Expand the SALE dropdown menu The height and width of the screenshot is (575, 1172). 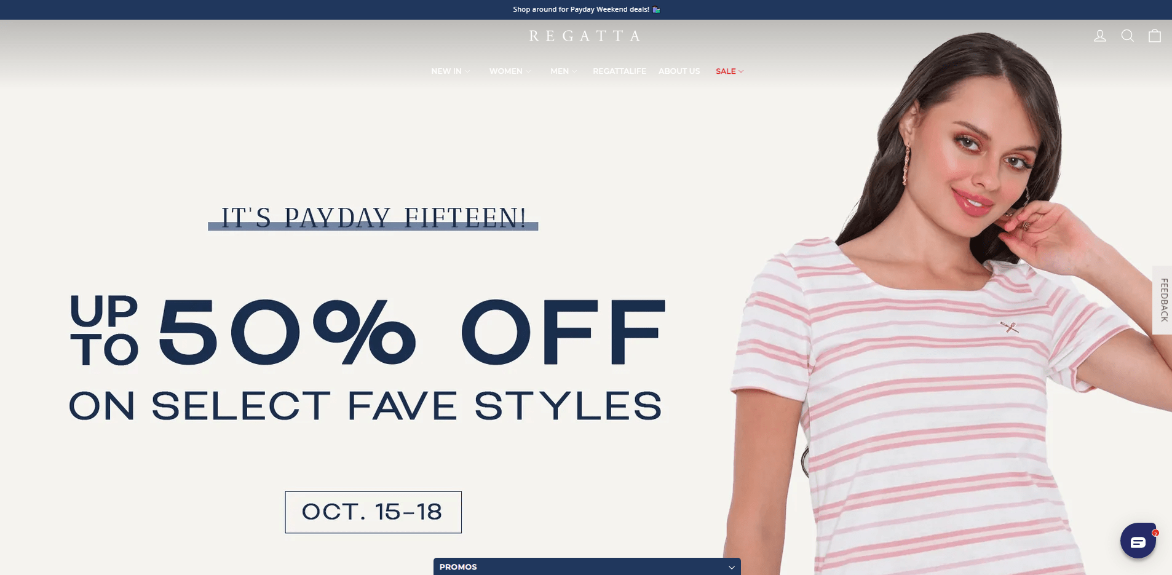pos(730,71)
